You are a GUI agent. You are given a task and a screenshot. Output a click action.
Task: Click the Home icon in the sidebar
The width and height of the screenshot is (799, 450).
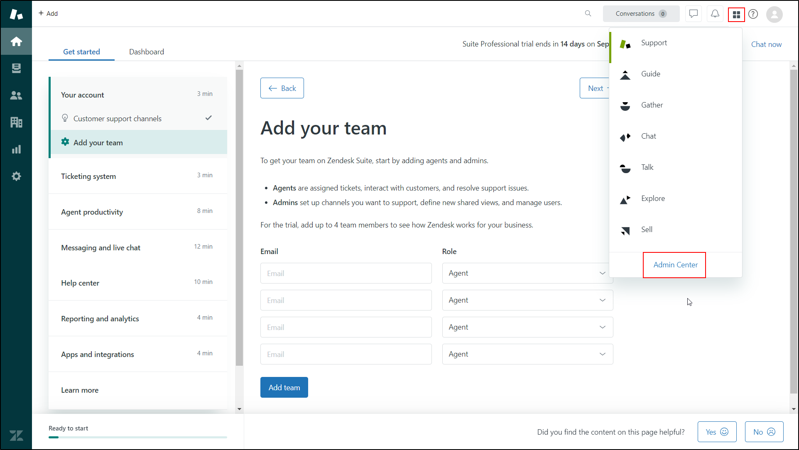[16, 41]
